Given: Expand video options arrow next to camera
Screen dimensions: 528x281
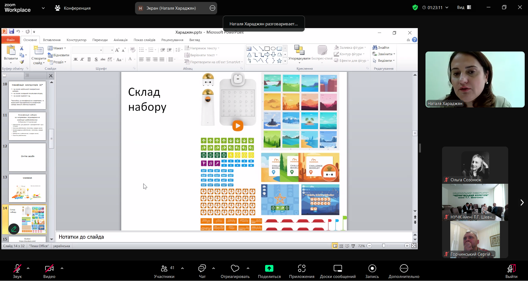Looking at the screenshot, I should [x=62, y=268].
